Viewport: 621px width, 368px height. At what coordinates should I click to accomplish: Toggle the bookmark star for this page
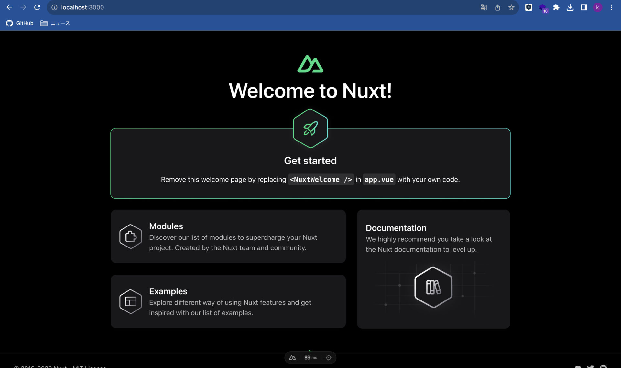pos(511,7)
